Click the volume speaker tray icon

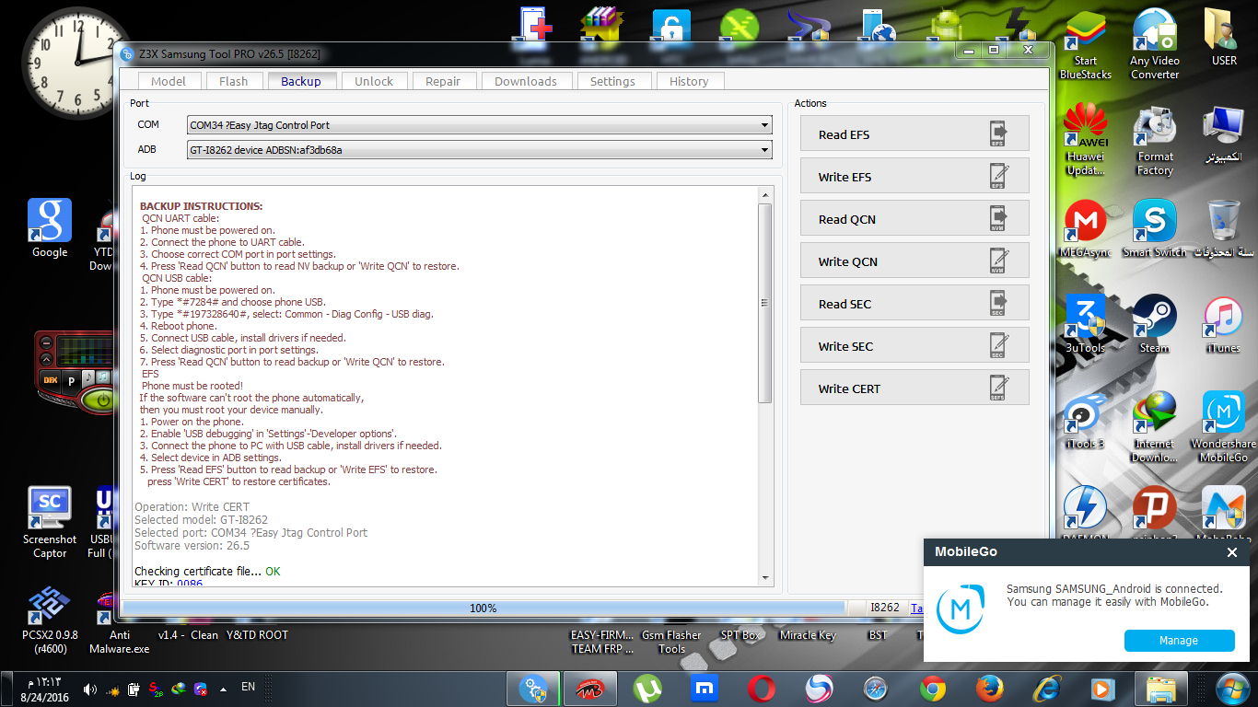pos(89,689)
